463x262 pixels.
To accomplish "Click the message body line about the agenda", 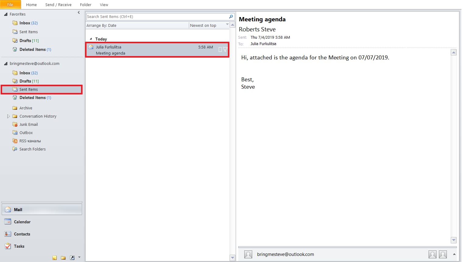I will click(x=315, y=58).
